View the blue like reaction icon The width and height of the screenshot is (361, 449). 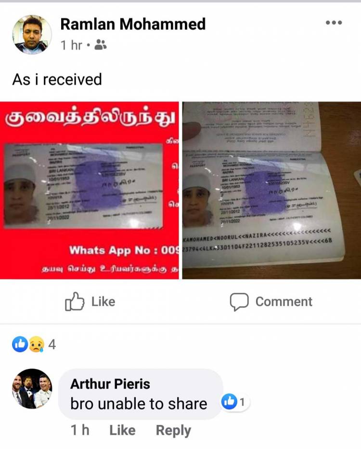tap(20, 344)
